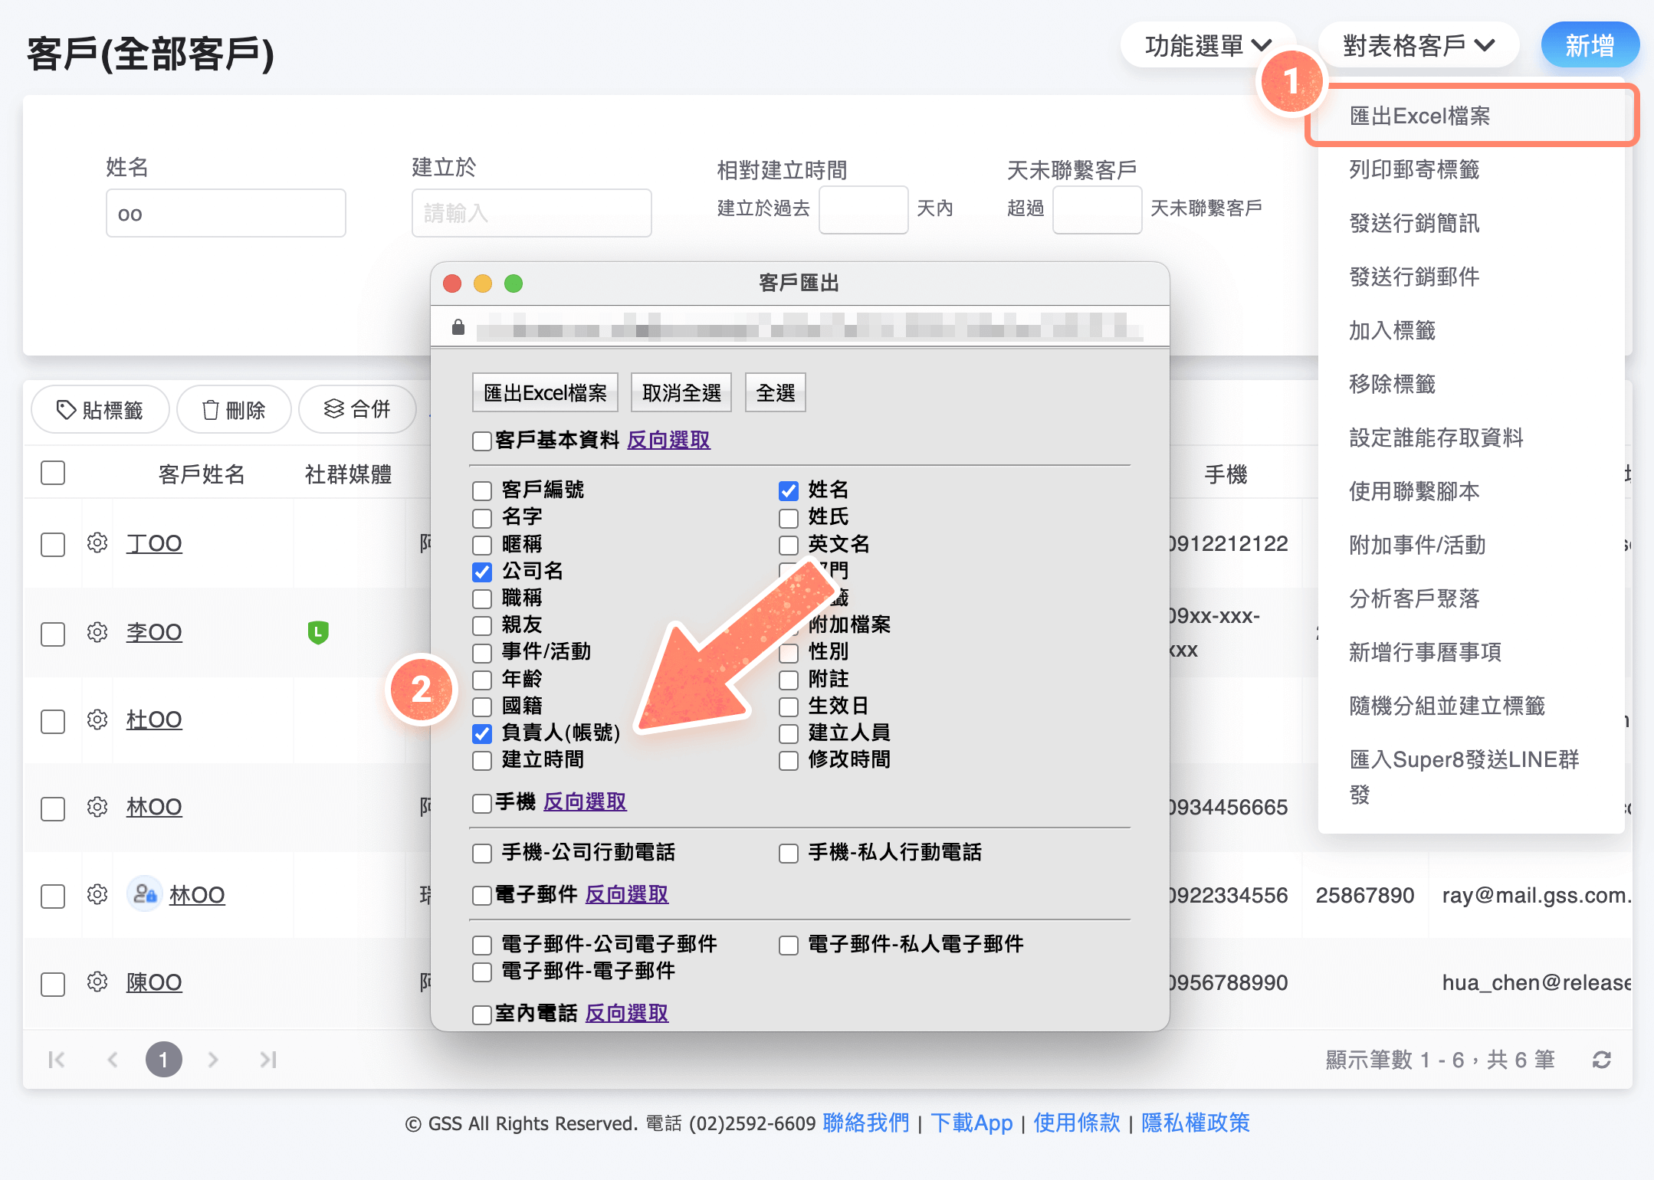1654x1180 pixels.
Task: Click 匯出Excel檔案 button in export window
Action: click(545, 393)
